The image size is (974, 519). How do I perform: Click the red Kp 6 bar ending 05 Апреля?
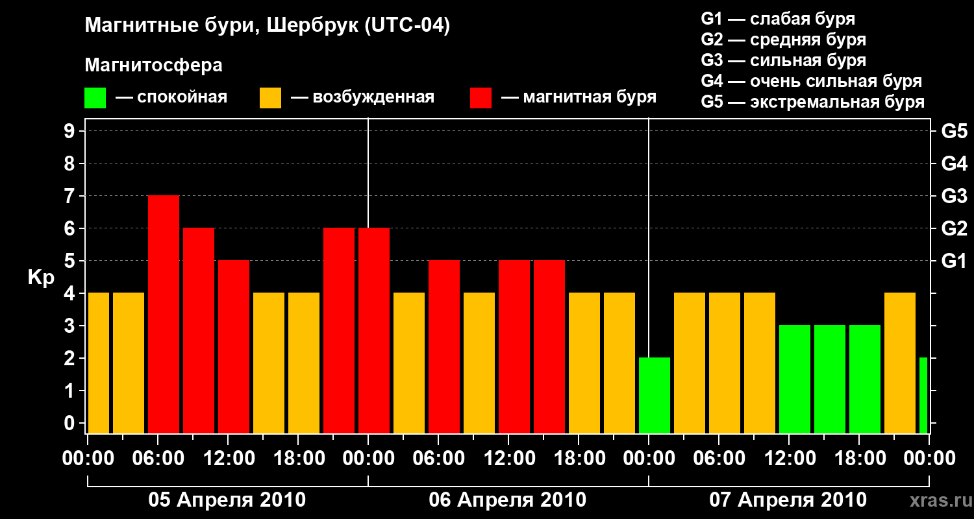339,331
